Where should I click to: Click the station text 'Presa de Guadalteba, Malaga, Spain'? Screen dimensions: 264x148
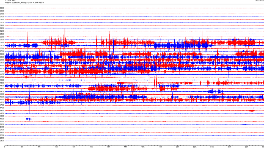pyautogui.click(x=18, y=3)
